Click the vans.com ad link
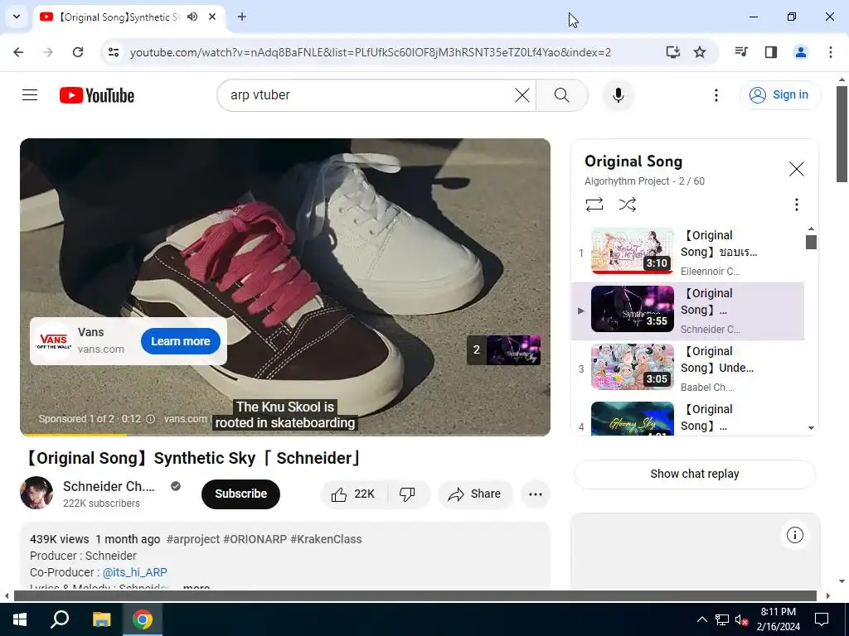 point(185,418)
